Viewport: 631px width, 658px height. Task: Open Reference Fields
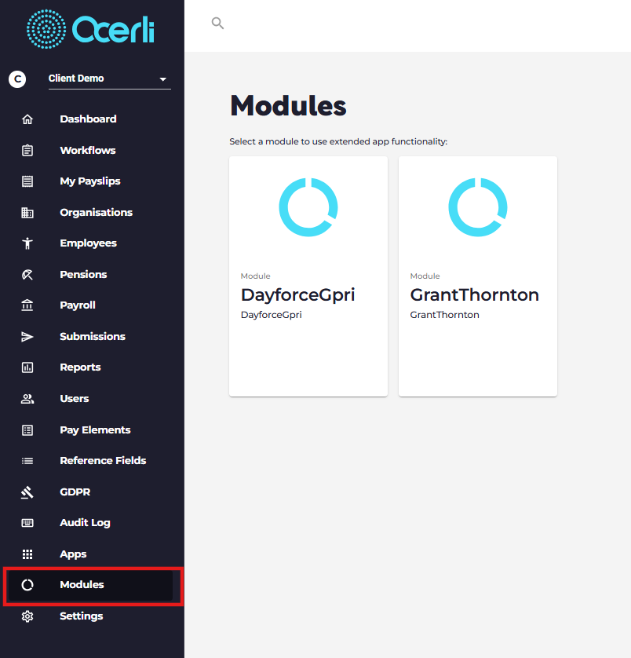point(103,461)
